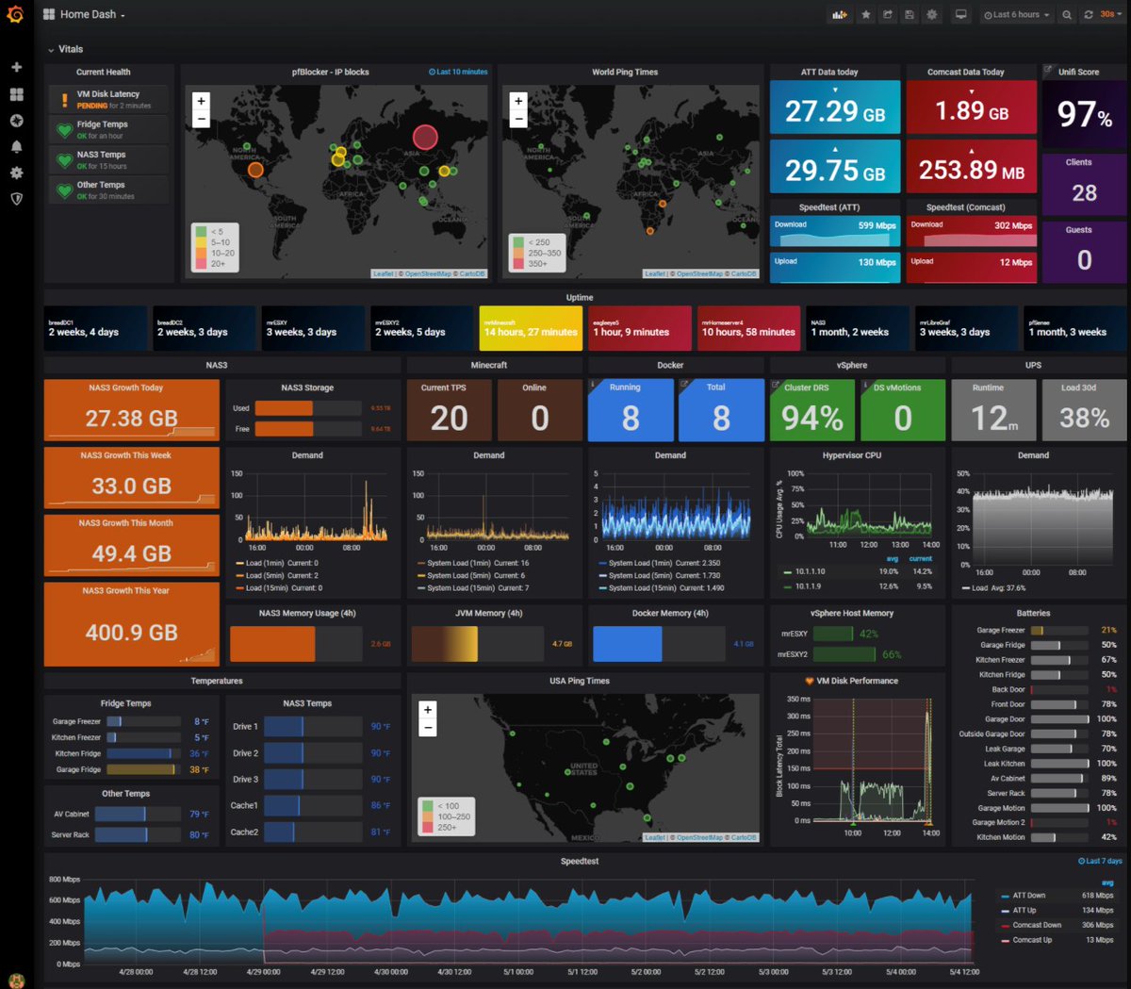Share the dashboard using the share icon
Viewport: 1131px width, 989px height.
click(x=888, y=14)
